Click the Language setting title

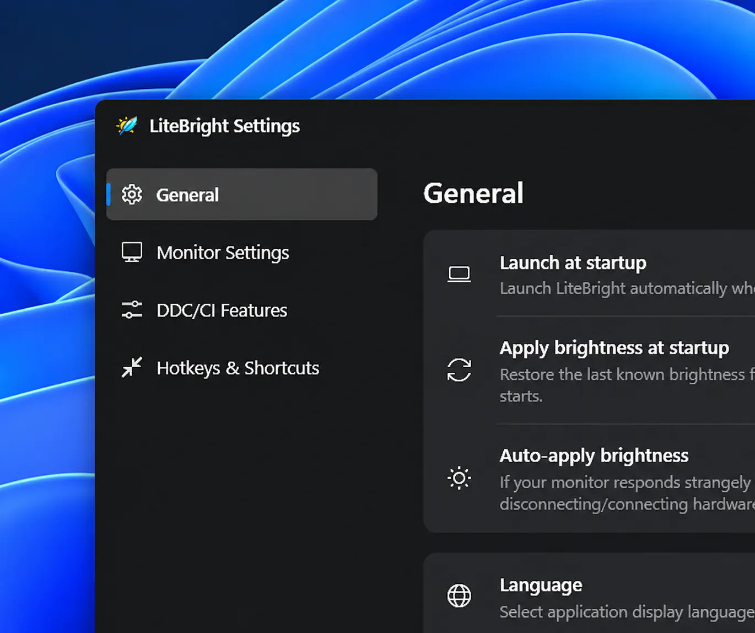pyautogui.click(x=541, y=585)
